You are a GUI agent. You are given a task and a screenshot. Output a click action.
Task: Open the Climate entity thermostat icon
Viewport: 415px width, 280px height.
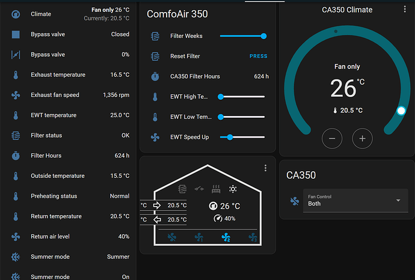16,14
